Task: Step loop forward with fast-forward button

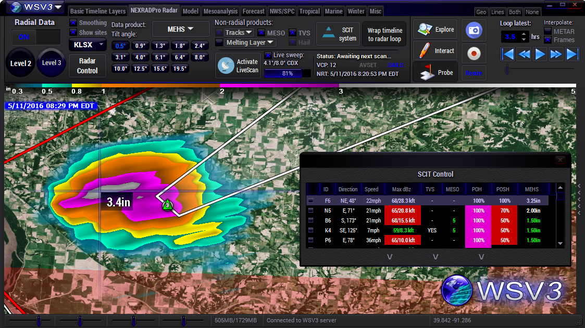Action: [x=556, y=55]
